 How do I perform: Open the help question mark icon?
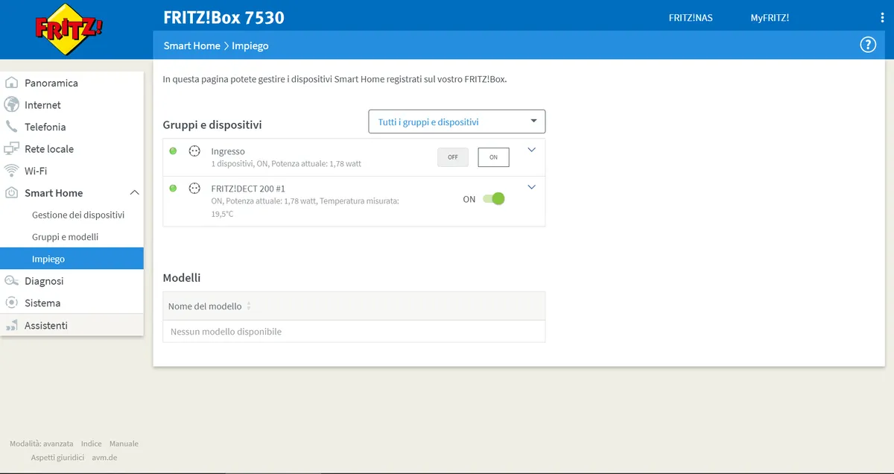[868, 45]
